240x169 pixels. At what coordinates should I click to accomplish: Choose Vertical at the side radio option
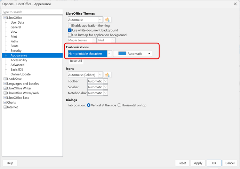tap(89, 105)
